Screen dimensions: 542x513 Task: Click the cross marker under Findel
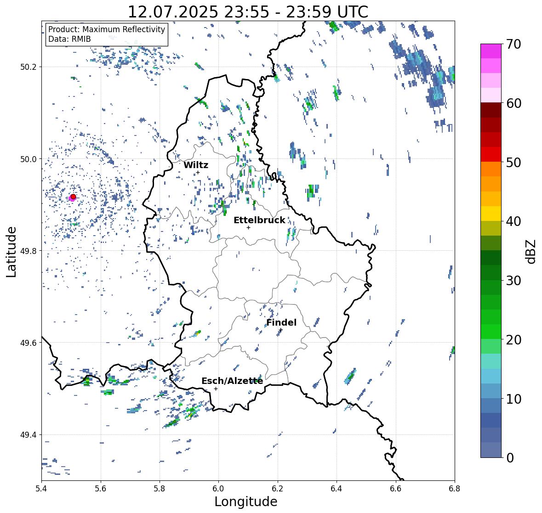click(x=281, y=330)
